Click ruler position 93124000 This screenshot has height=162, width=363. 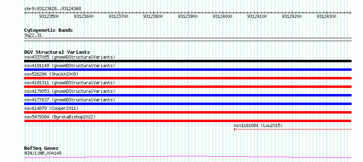pyautogui.click(x=223, y=16)
